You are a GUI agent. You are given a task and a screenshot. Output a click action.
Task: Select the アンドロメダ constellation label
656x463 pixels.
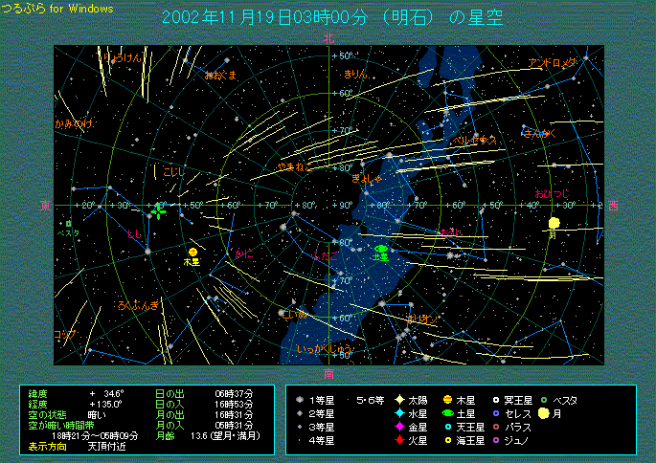pyautogui.click(x=554, y=62)
